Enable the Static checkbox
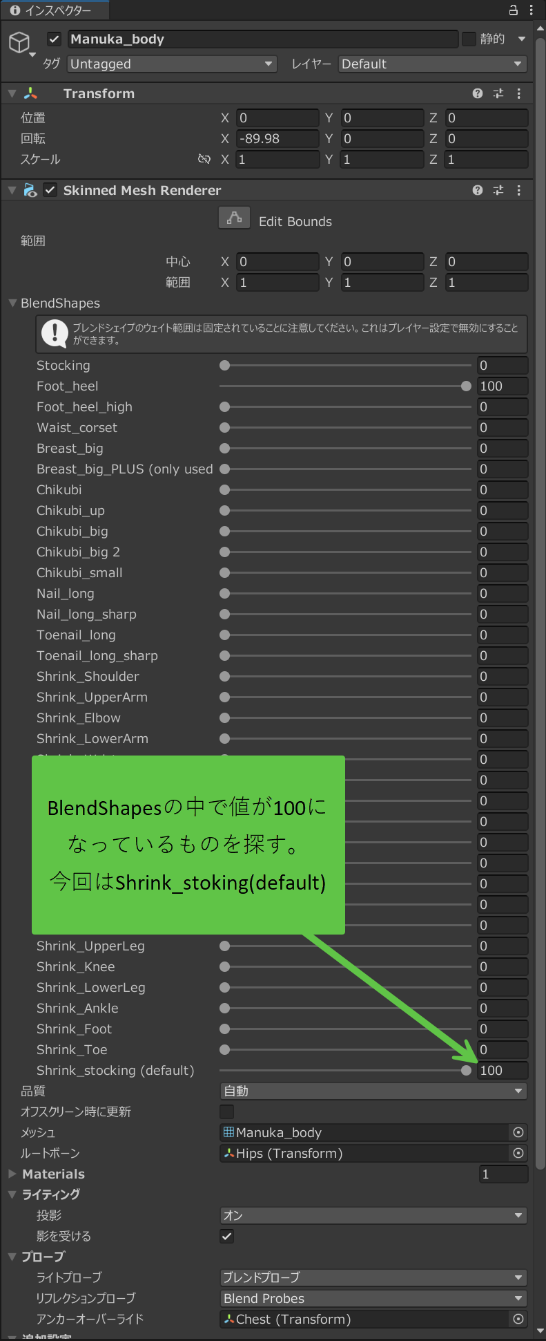 tap(469, 39)
